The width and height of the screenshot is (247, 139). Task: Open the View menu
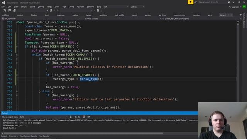tap(16, 7)
